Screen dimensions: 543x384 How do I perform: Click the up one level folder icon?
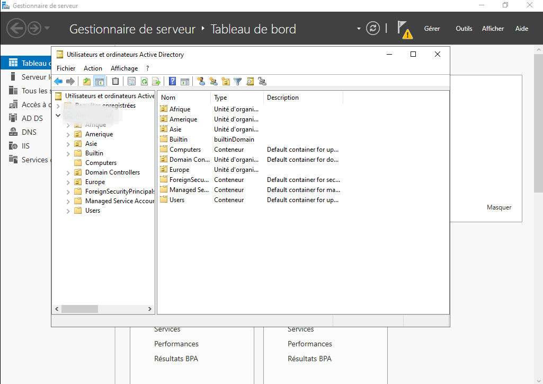click(87, 81)
